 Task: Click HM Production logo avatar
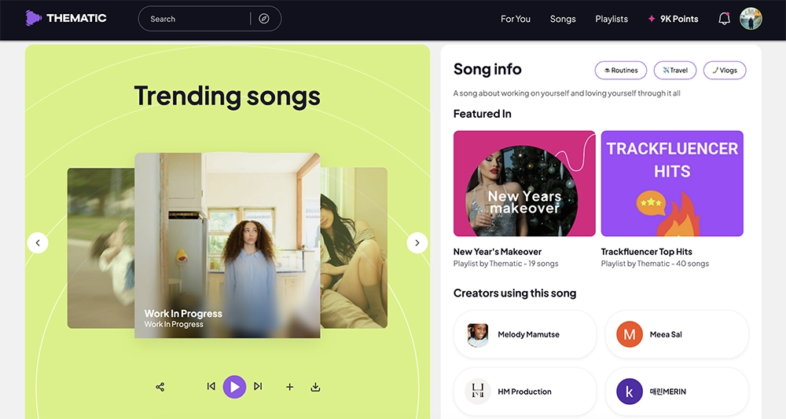point(478,392)
